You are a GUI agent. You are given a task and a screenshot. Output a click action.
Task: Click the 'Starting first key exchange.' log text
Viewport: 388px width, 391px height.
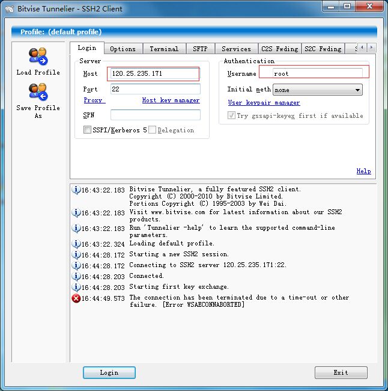click(x=179, y=286)
